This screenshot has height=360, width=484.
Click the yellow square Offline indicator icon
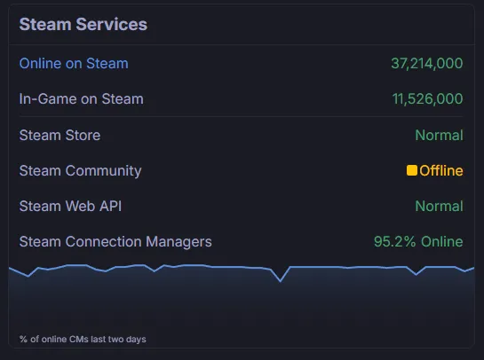(x=412, y=170)
